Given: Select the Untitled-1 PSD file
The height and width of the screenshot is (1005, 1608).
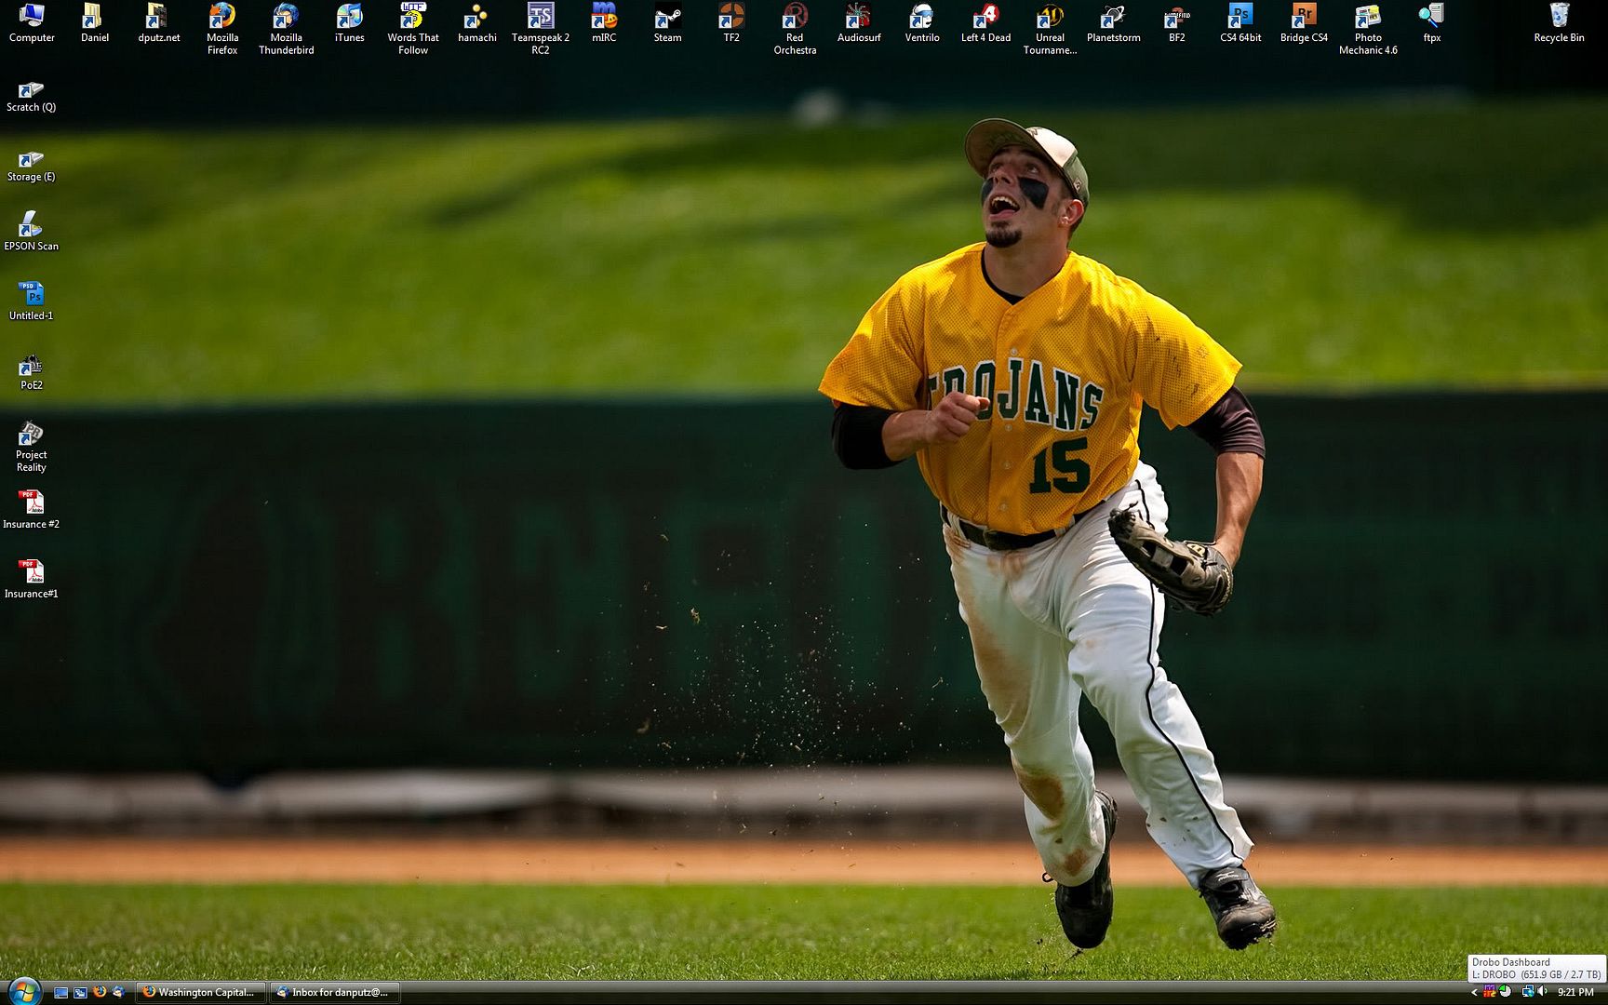Looking at the screenshot, I should pos(32,295).
